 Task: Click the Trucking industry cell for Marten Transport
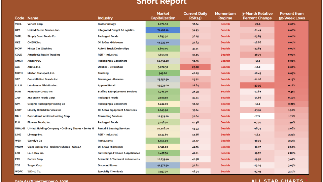pos(103,73)
